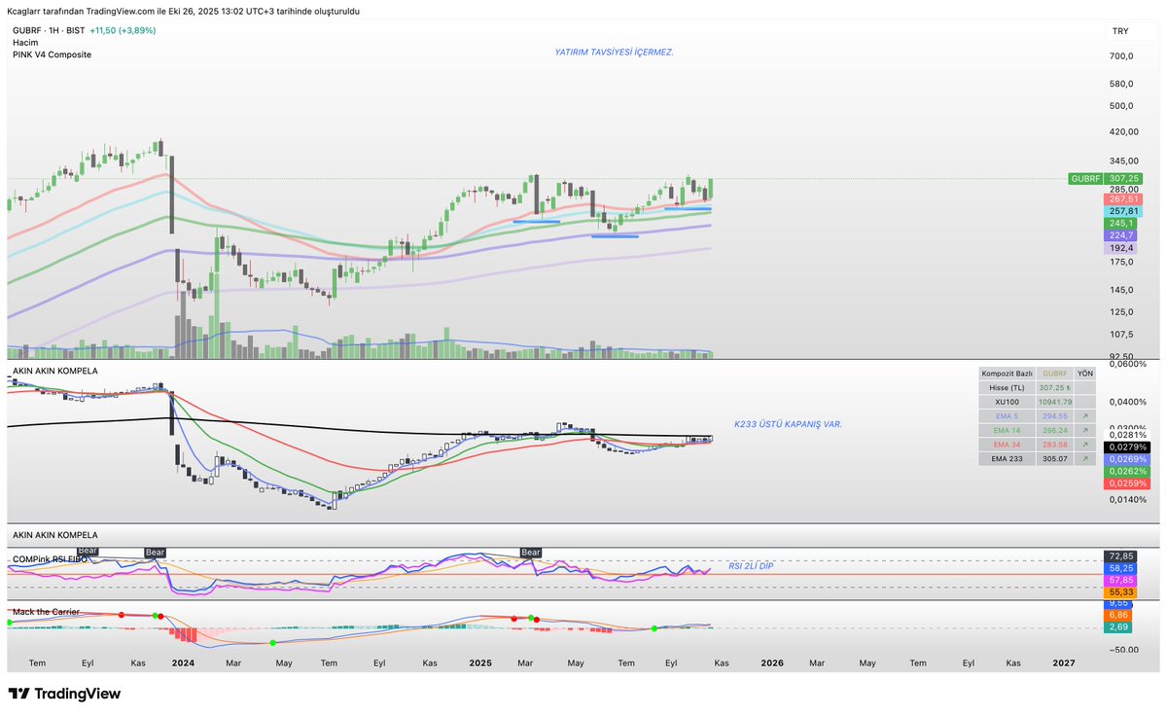
Task: Click the red 0,0259% value tag
Action: point(1128,483)
